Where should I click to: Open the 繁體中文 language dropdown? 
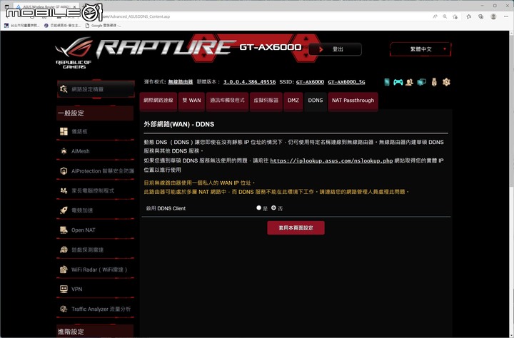[x=420, y=49]
